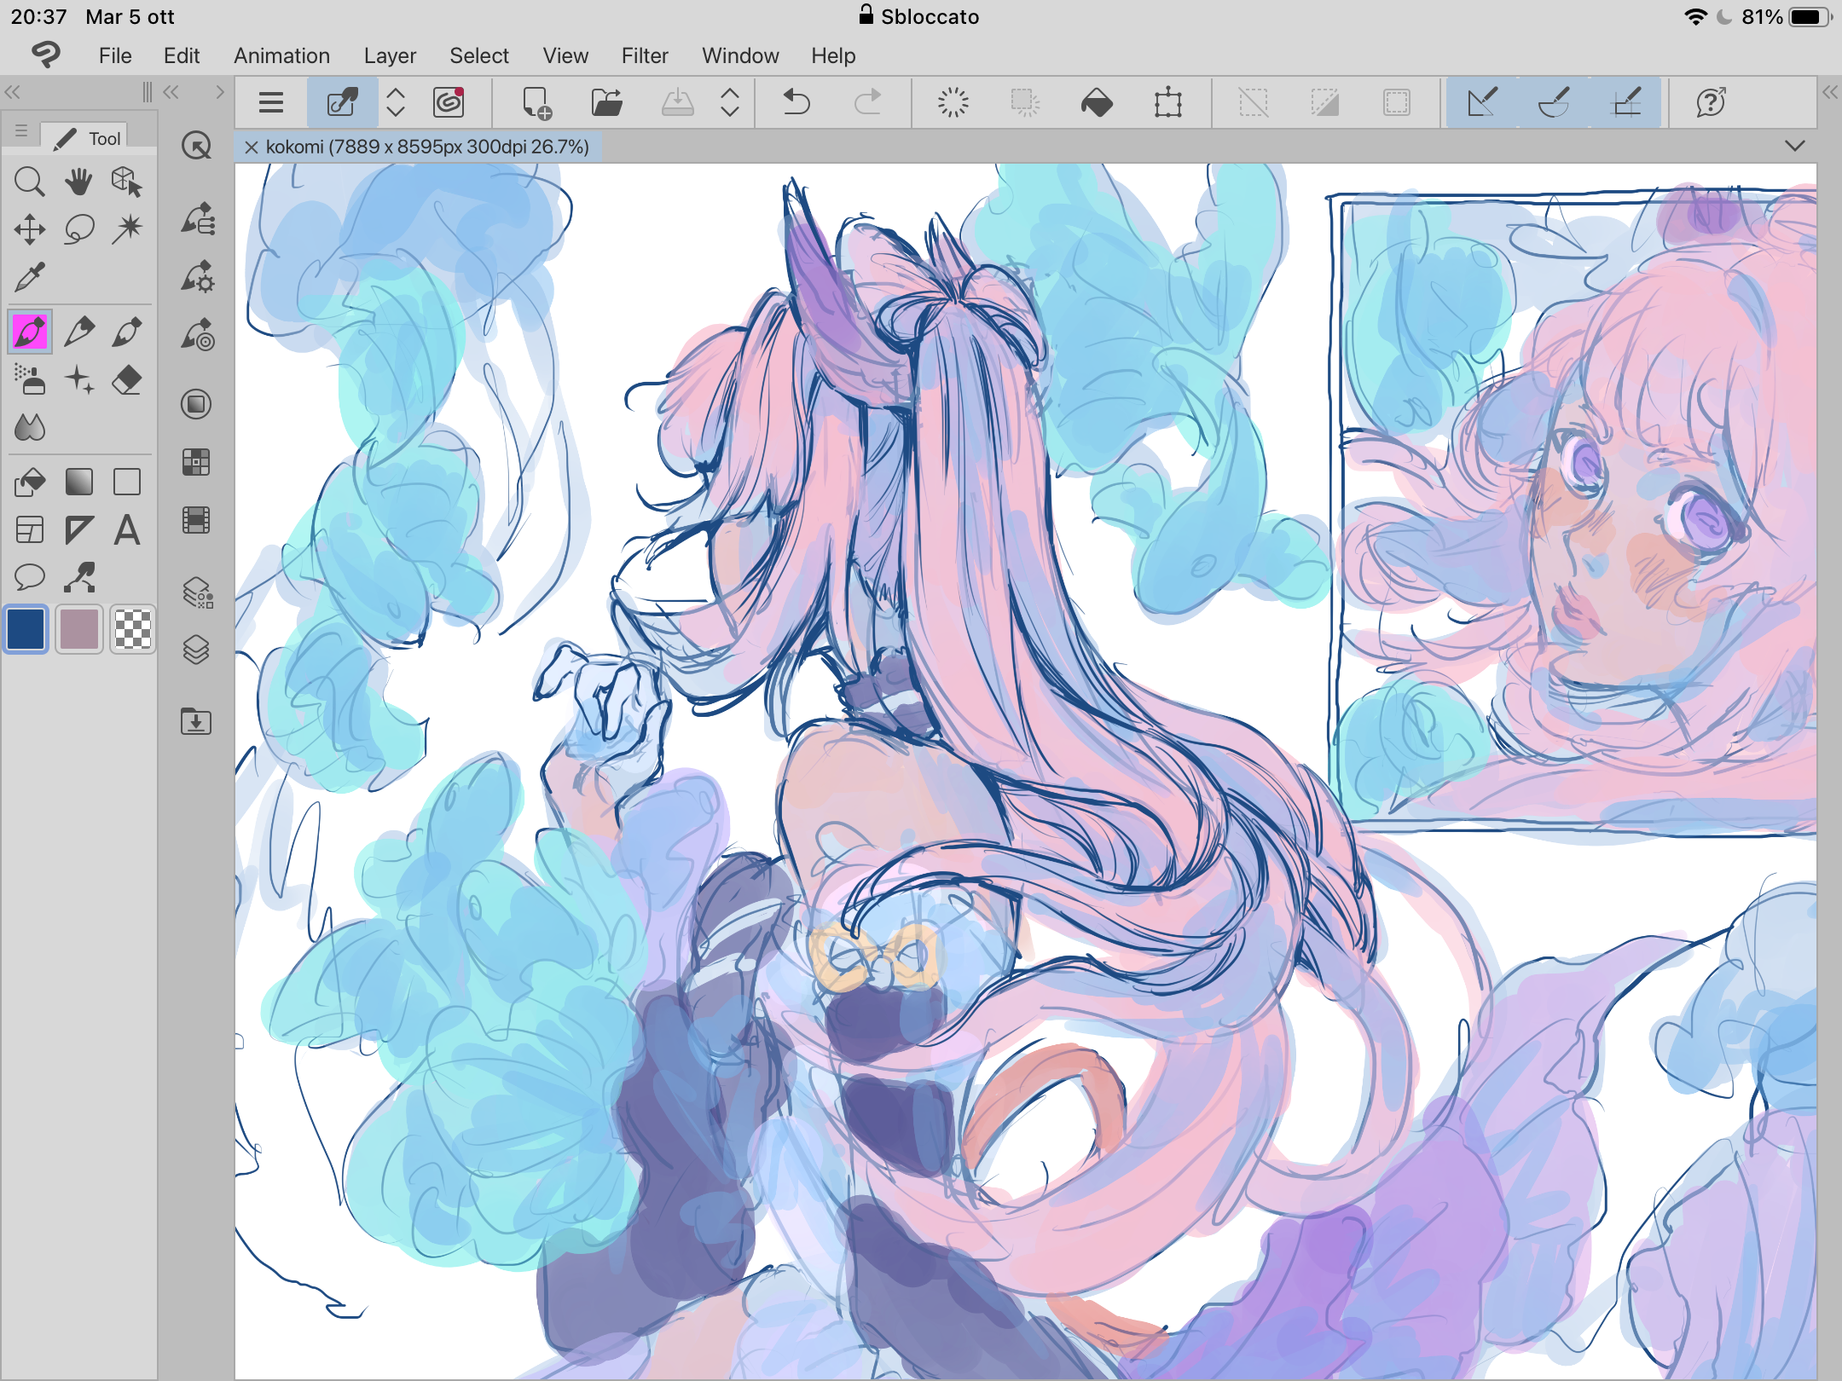Select the Pencil tool

79,332
